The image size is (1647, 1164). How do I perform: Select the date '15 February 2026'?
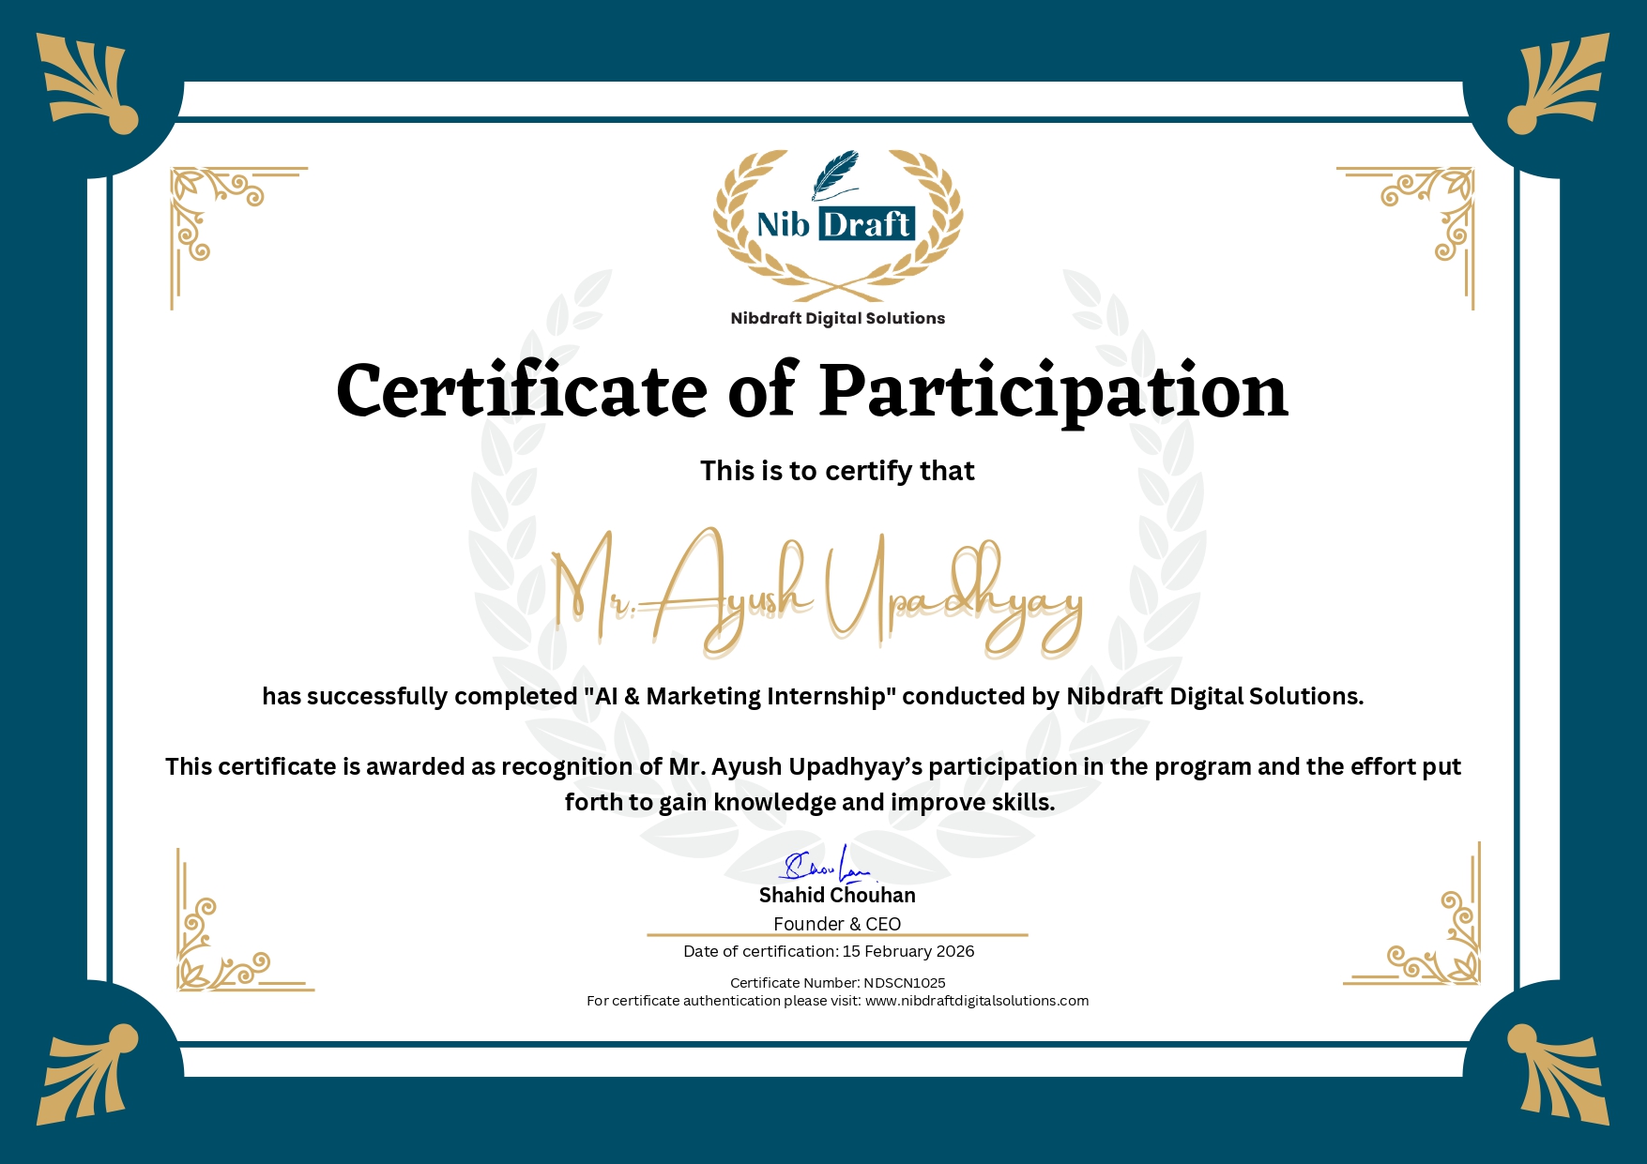(x=907, y=951)
